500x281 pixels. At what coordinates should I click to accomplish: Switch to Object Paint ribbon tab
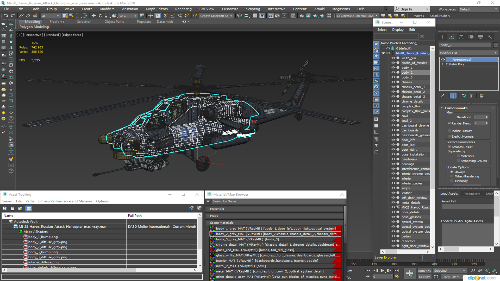pyautogui.click(x=114, y=22)
